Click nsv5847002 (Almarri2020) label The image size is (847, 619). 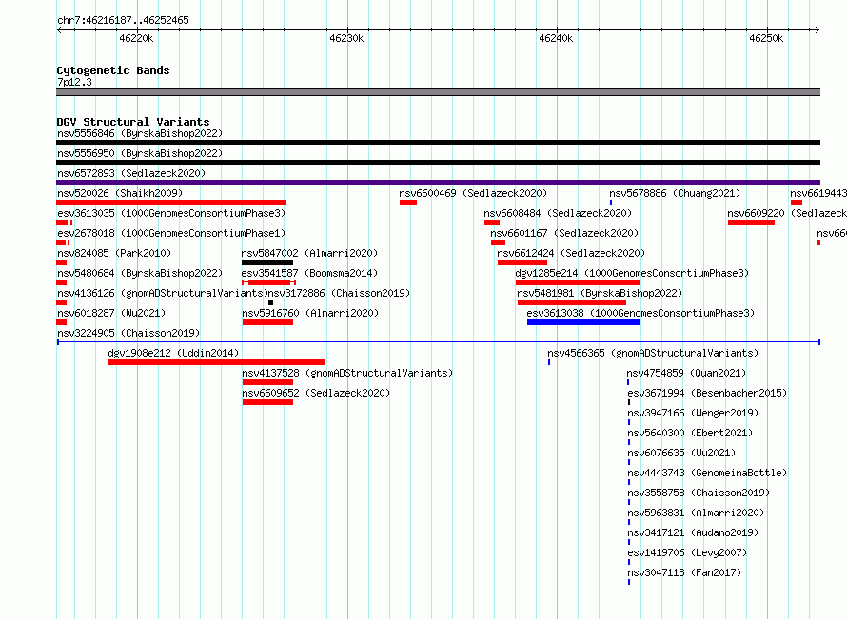pyautogui.click(x=309, y=253)
